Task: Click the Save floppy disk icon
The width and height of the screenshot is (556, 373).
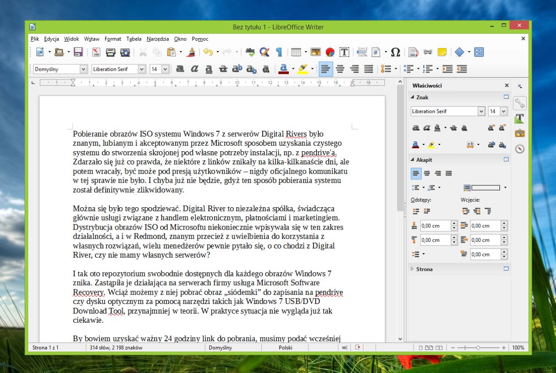Action: 78,52
